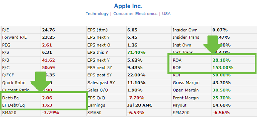The image size is (257, 117).
Task: Follow the Consumer Electronics industry link
Action: [135, 14]
